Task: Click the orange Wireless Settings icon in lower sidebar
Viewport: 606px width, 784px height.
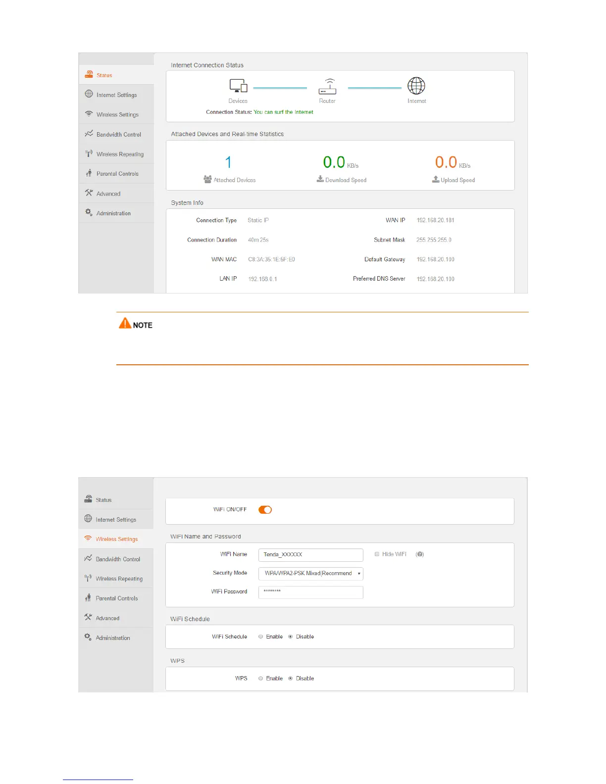Action: [x=88, y=539]
